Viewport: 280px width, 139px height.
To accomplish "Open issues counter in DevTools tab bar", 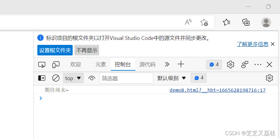I will (x=214, y=65).
